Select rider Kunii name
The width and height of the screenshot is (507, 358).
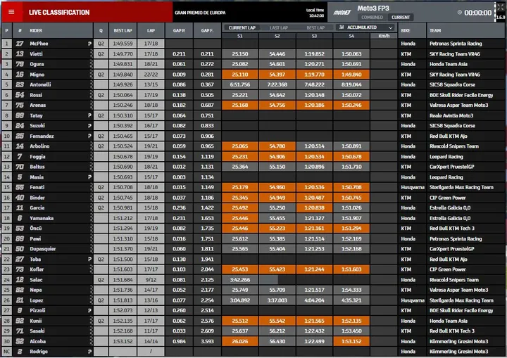[36, 321]
